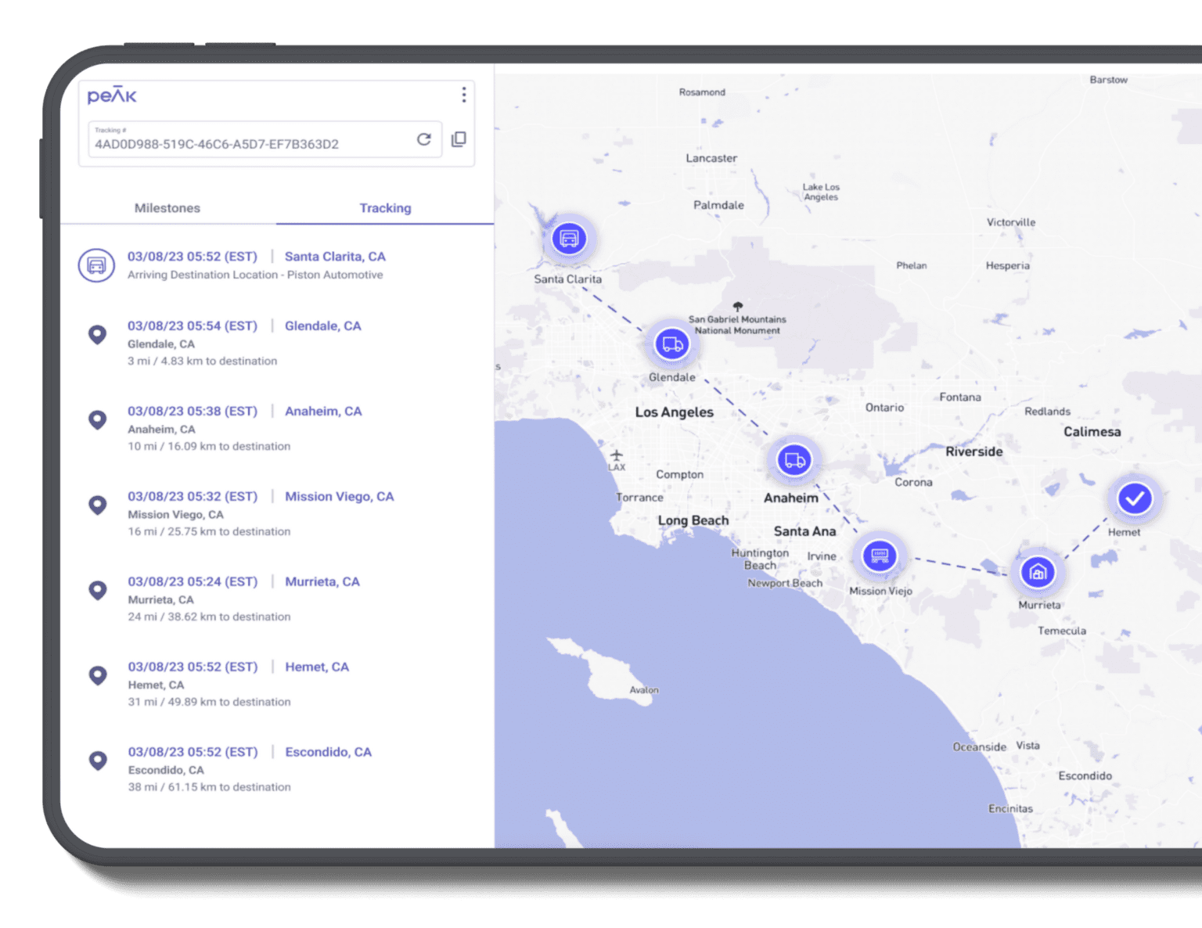Click the refresh icon in tracking field
The height and width of the screenshot is (928, 1202).
click(x=423, y=139)
